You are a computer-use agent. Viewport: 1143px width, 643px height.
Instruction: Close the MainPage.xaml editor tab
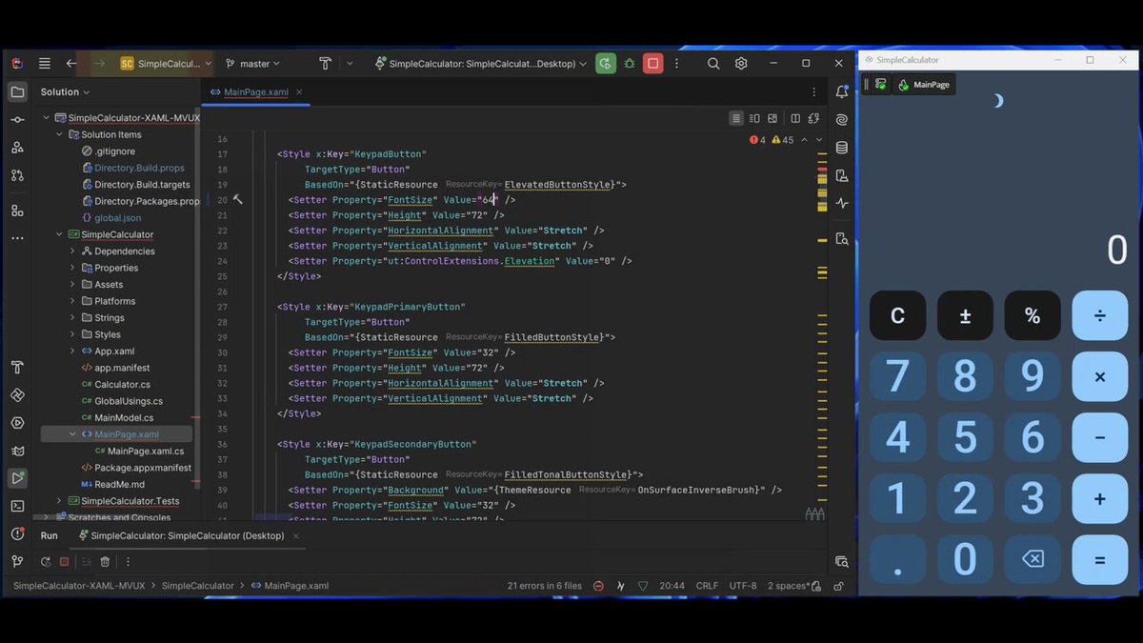[299, 92]
